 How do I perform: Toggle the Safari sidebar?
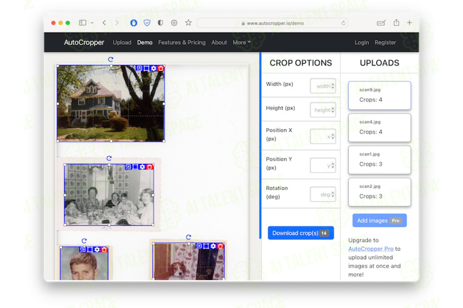tap(82, 23)
